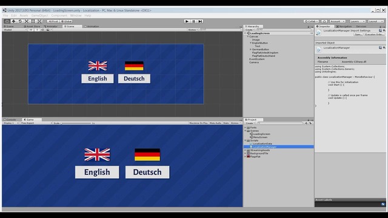This screenshot has width=388, height=218.
Task: Click the cloud Services icon
Action: [x=324, y=22]
